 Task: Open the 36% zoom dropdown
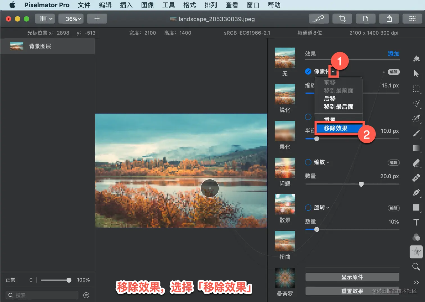pos(71,19)
